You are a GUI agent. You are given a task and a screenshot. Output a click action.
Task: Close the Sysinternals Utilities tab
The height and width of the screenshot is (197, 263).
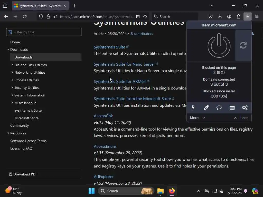pyautogui.click(x=65, y=6)
